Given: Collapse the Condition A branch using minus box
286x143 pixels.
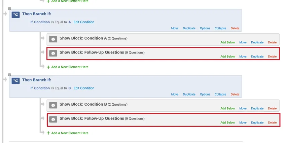Looking at the screenshot, I should [9, 9].
